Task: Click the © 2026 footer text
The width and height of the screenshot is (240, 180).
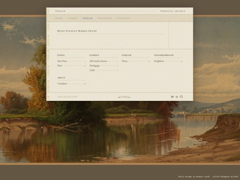Action: click(124, 97)
